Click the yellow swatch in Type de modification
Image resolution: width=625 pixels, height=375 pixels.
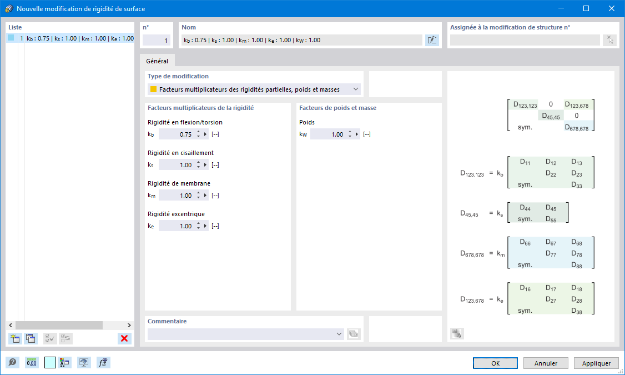(153, 89)
